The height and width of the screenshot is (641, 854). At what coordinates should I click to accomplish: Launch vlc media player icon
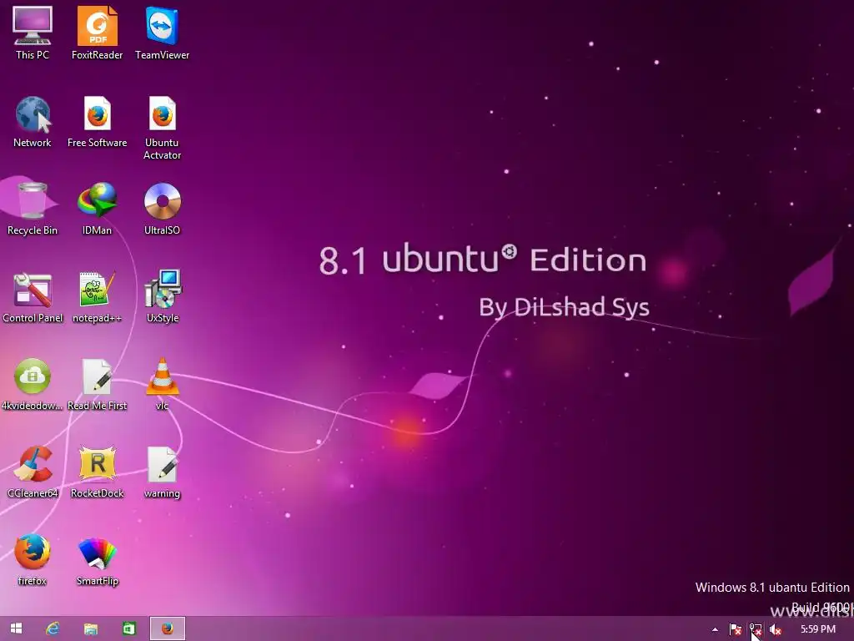click(x=162, y=384)
